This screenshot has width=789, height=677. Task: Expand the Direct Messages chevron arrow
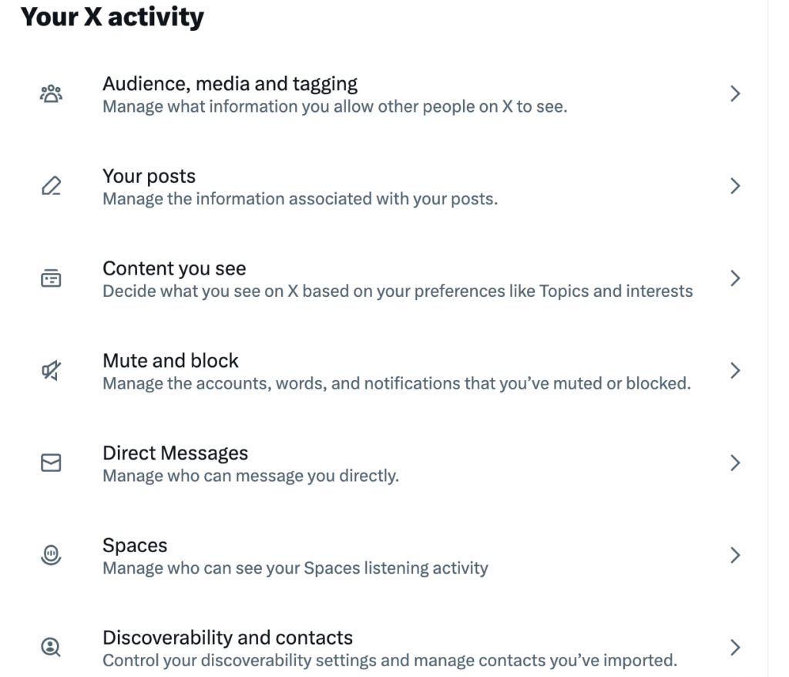click(x=735, y=463)
